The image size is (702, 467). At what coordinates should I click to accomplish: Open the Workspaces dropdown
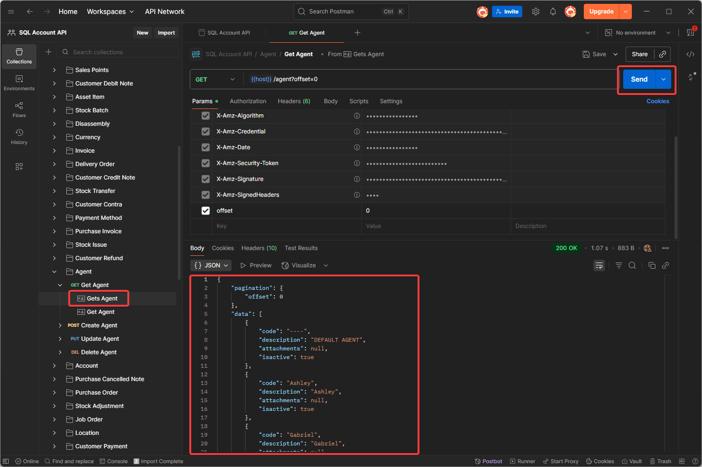110,12
